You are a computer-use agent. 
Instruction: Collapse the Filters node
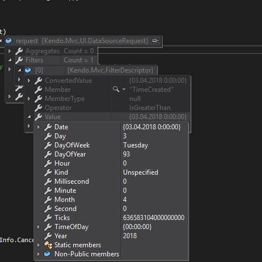click(10, 60)
